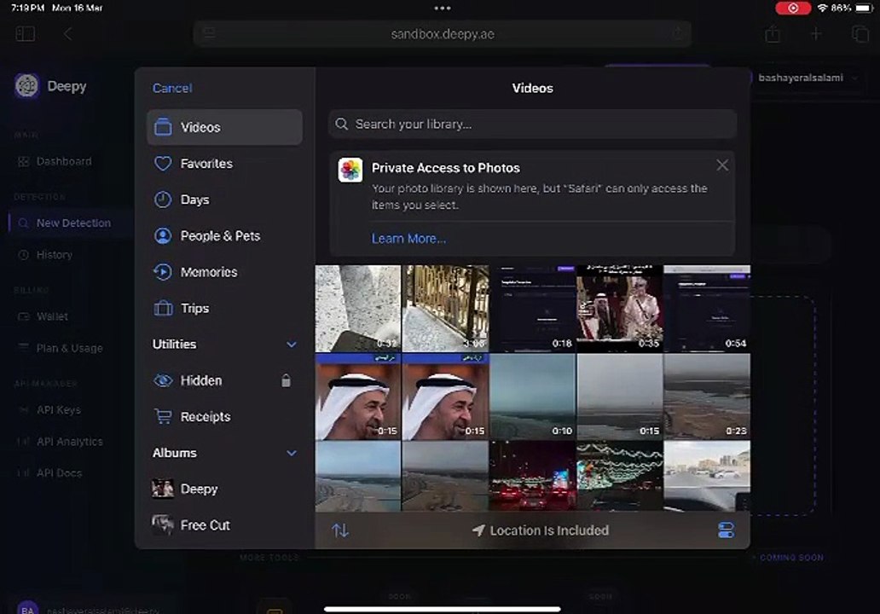
Task: Click the screen recording indicator
Action: (792, 8)
